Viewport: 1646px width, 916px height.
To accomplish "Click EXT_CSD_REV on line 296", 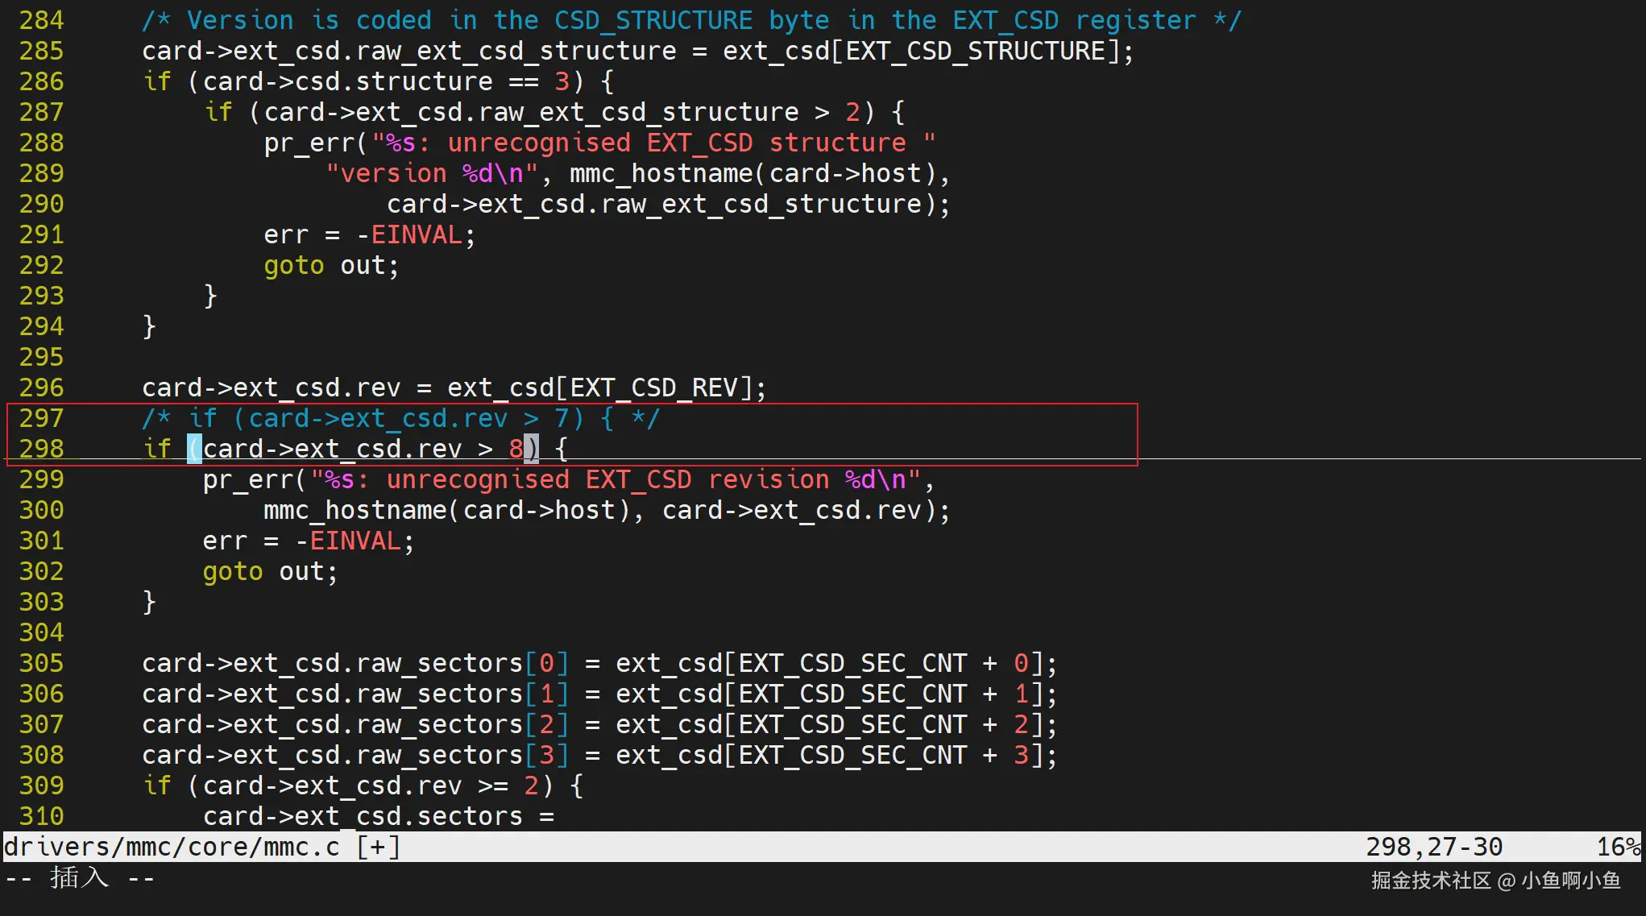I will tap(653, 388).
